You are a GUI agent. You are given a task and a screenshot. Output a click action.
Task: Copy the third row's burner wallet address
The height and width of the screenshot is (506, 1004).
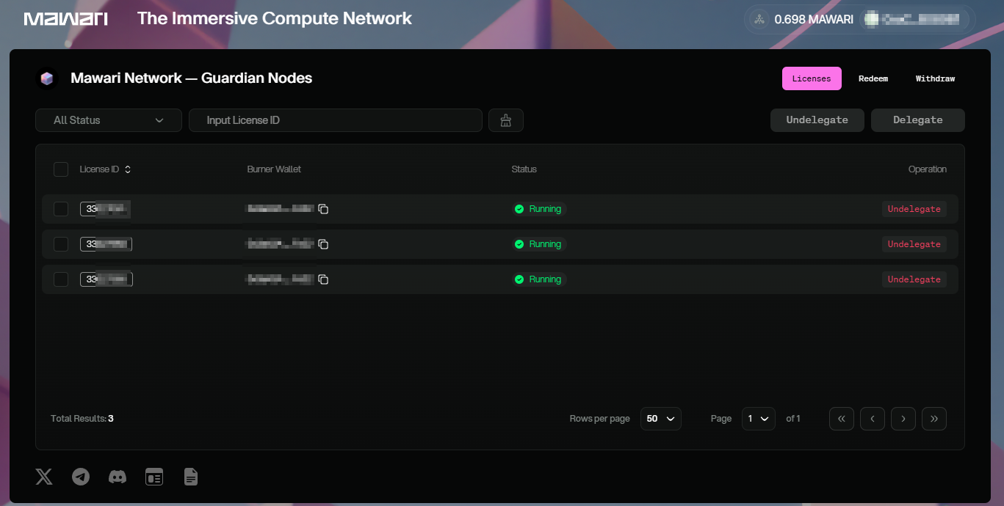(x=323, y=279)
